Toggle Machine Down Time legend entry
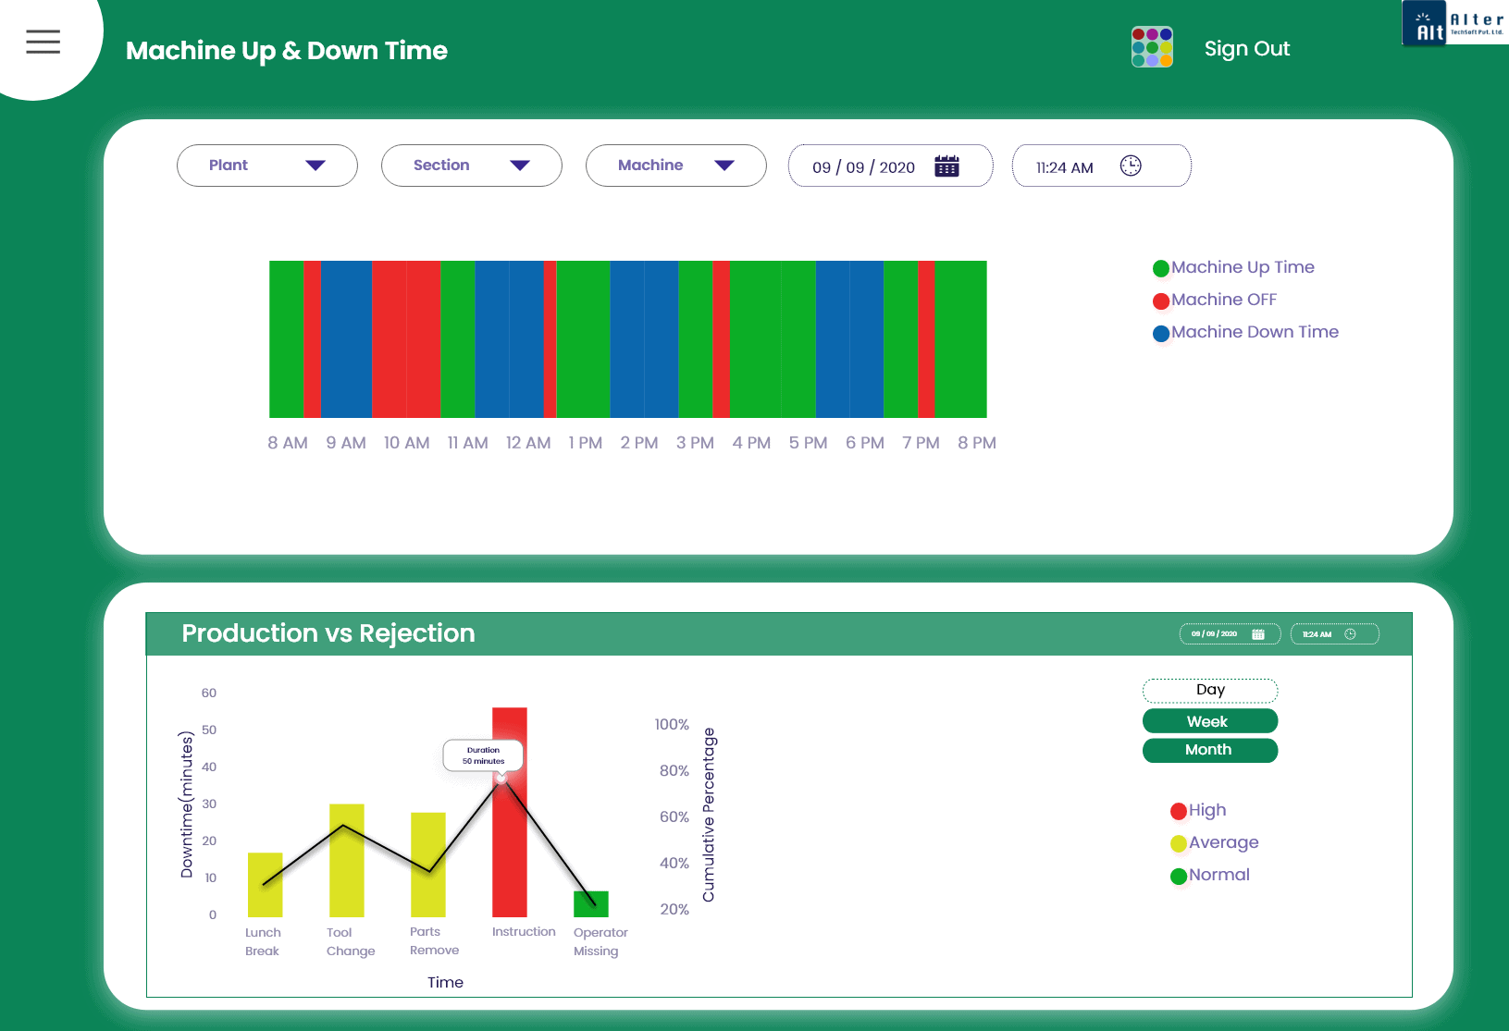The image size is (1509, 1031). 1159,332
